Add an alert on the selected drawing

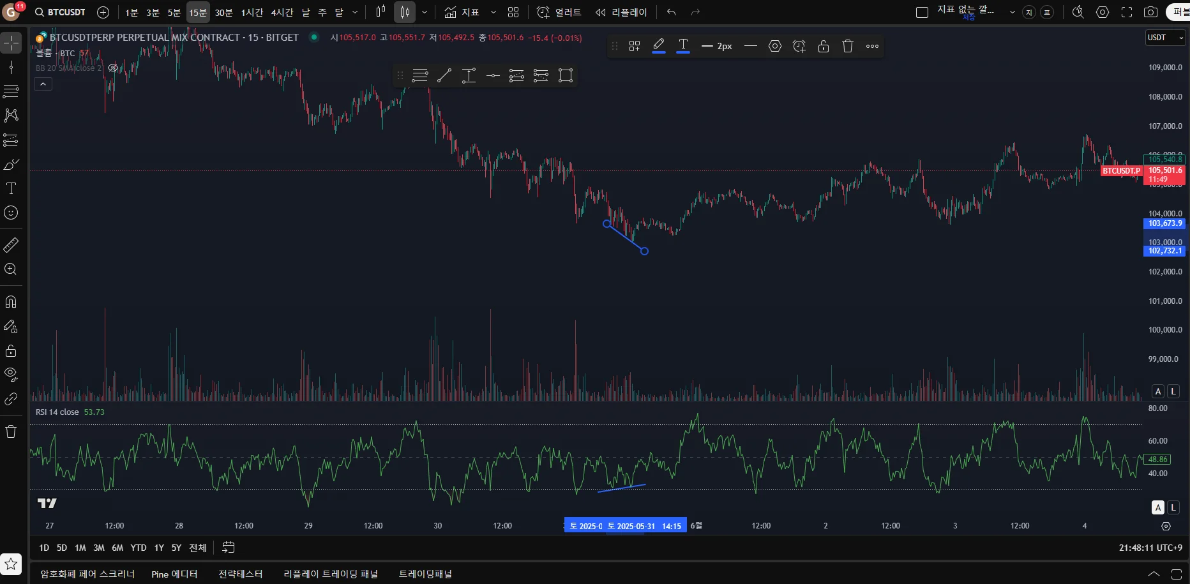[799, 46]
